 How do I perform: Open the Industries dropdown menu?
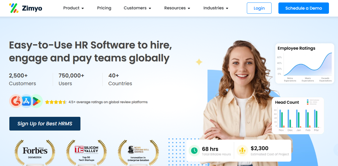(x=216, y=8)
